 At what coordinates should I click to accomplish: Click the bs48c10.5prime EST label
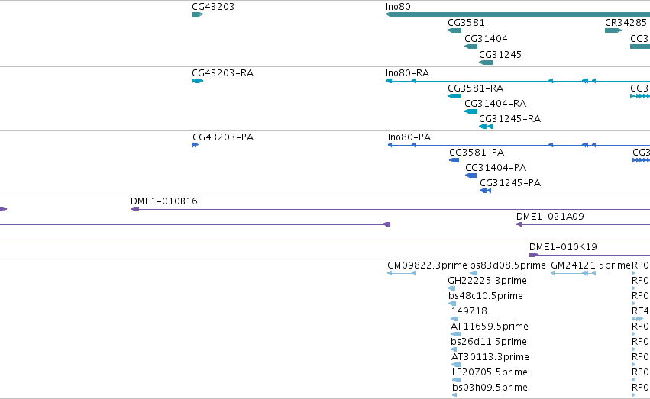486,296
